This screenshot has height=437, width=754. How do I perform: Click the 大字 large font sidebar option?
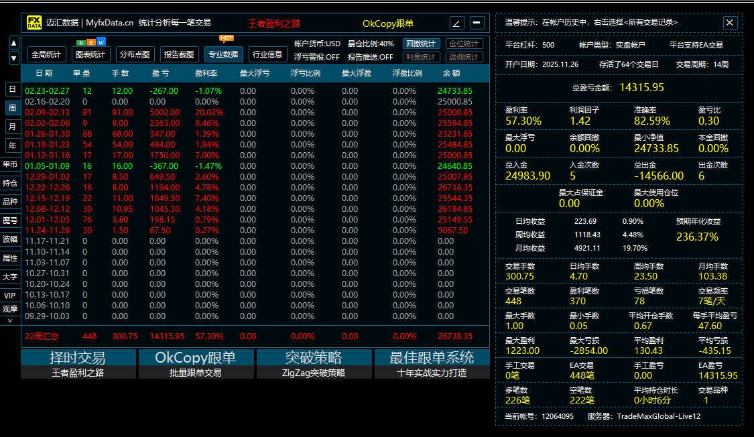11,277
